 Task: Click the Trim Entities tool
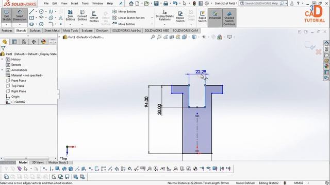point(70,15)
